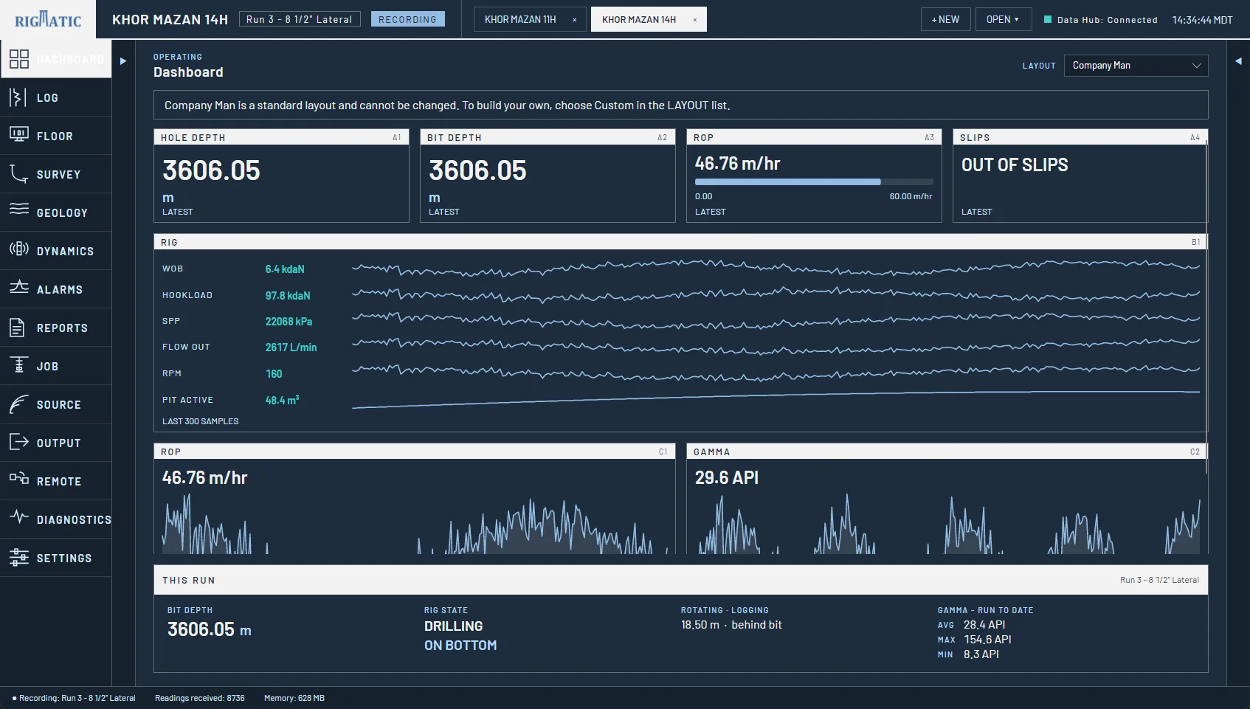The width and height of the screenshot is (1250, 709).
Task: Expand the left sidebar arrow
Action: pyautogui.click(x=123, y=61)
